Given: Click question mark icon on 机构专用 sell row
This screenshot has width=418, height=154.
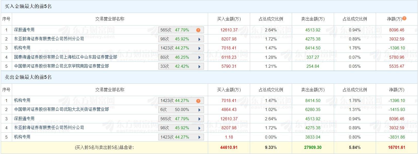Looking at the screenshot, I should click(x=198, y=100).
